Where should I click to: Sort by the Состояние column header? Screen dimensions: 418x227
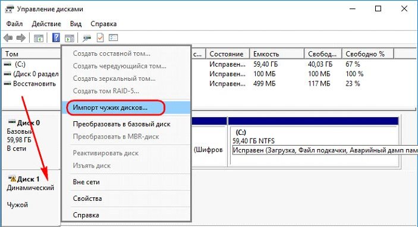pyautogui.click(x=228, y=54)
